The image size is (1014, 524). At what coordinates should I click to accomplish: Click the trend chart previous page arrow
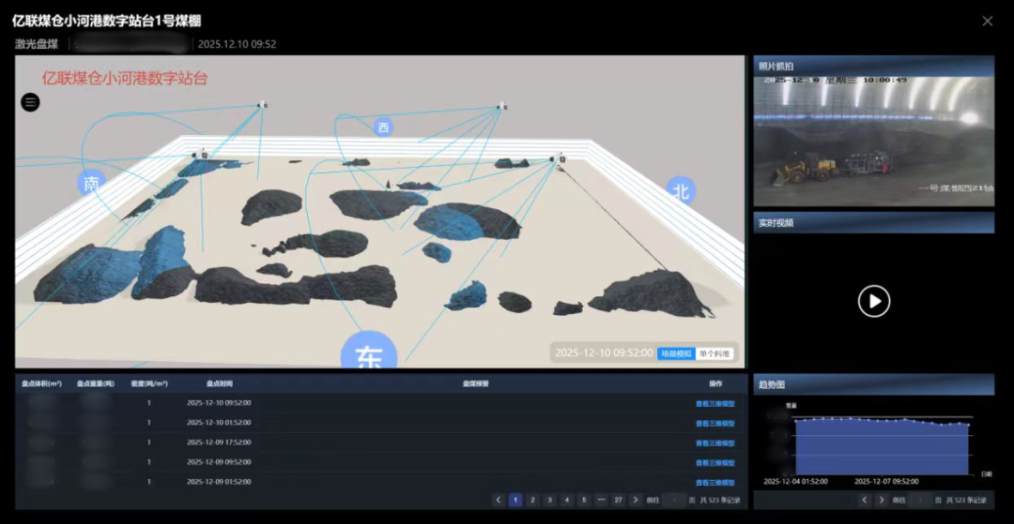pyautogui.click(x=865, y=501)
